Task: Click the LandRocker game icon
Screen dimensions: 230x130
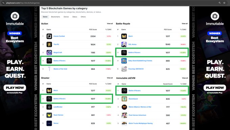Action: pyautogui.click(x=49, y=107)
